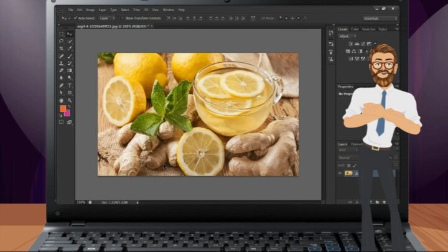
Task: Select the Rectangle shape tool
Action: 70,93
